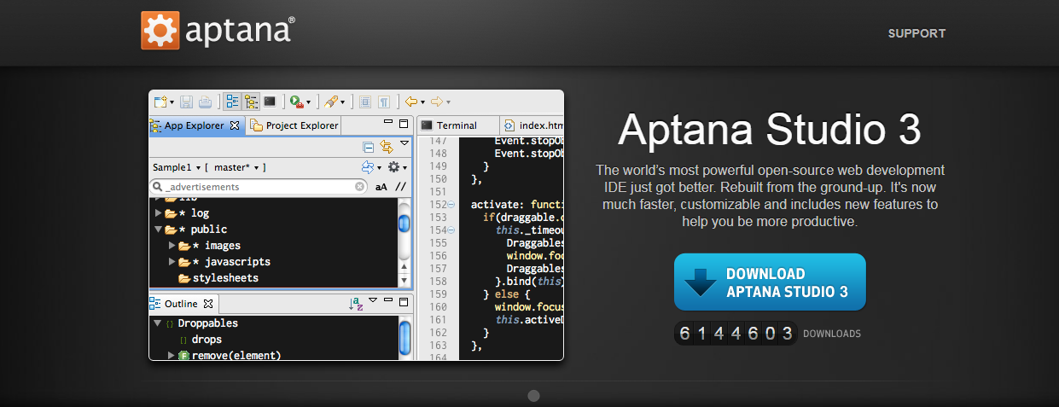Click the Run with green play icon
This screenshot has height=407, width=1059.
(x=296, y=102)
